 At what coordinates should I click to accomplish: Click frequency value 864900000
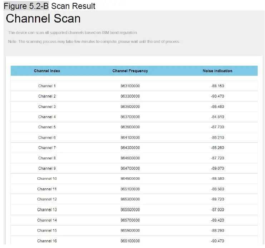tap(130, 179)
